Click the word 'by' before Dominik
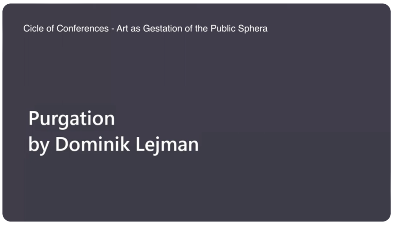This screenshot has width=397, height=230. point(39,144)
